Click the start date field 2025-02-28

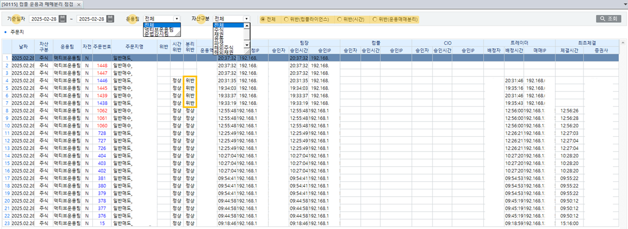click(x=47, y=19)
